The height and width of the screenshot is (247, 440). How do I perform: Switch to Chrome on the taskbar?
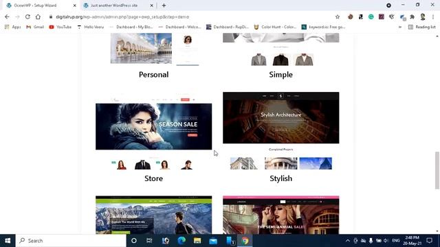[245, 241]
